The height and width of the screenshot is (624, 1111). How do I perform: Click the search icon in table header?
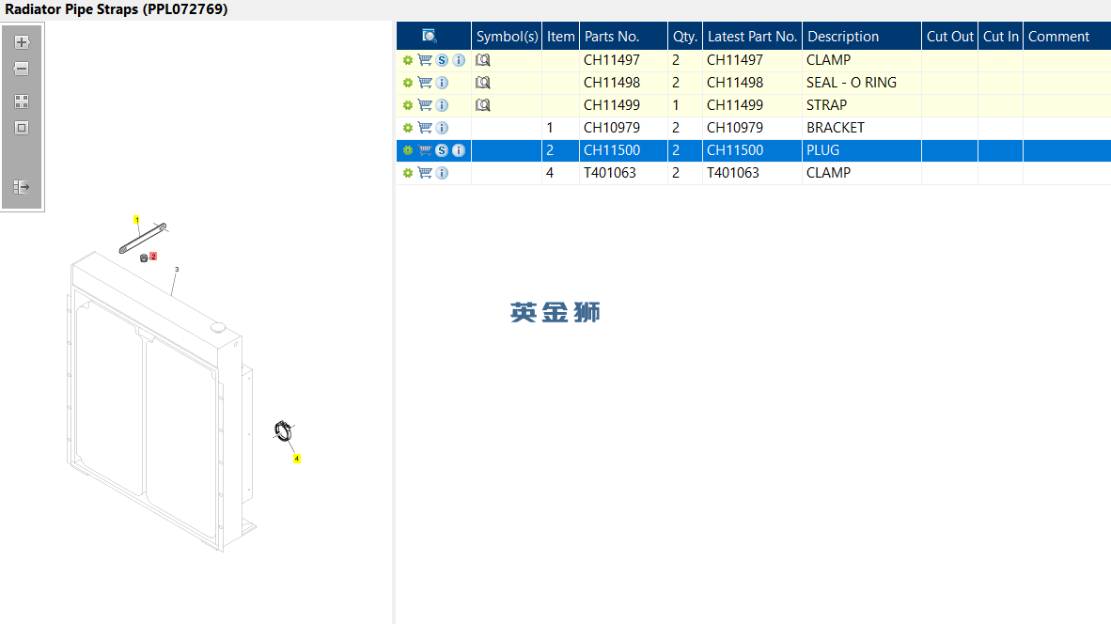[430, 36]
